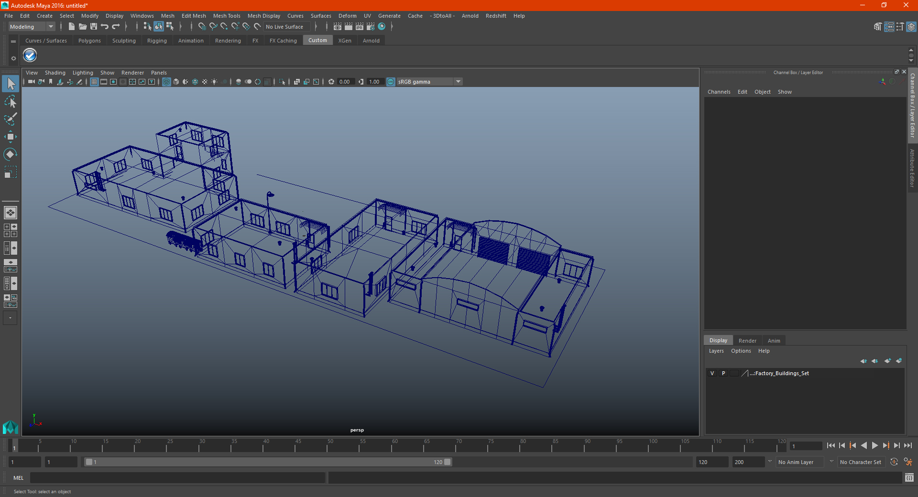Open the shelf settings gear icon
The image size is (918, 497).
[x=13, y=58]
